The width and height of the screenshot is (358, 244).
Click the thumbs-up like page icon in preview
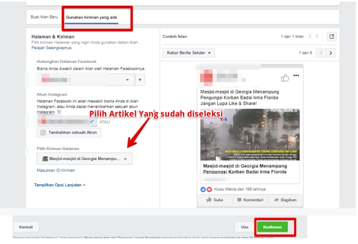tap(284, 78)
